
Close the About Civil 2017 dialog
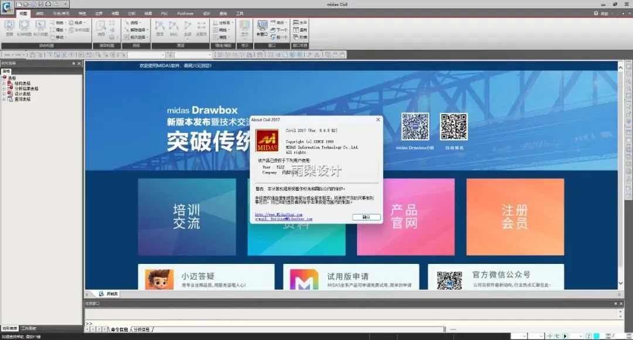378,119
